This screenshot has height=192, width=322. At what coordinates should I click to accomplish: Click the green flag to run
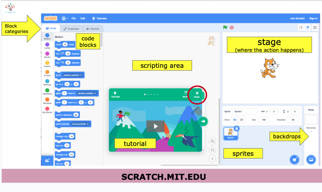[x=225, y=27]
